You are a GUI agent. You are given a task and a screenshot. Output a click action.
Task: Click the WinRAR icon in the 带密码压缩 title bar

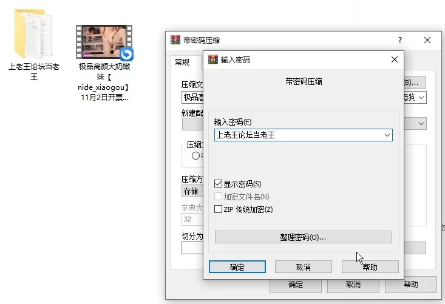tap(175, 40)
